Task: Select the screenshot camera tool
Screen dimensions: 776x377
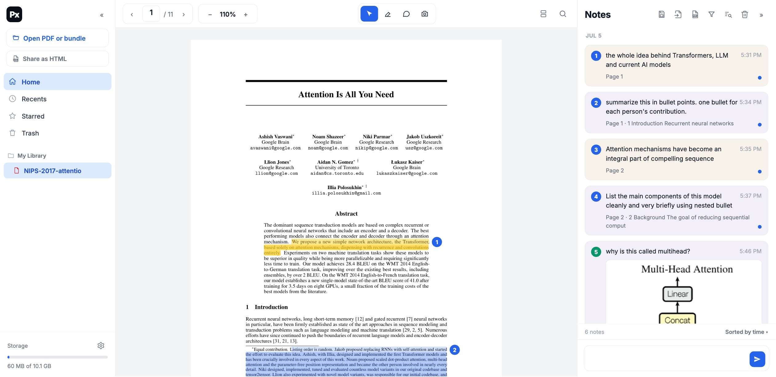Action: [425, 14]
